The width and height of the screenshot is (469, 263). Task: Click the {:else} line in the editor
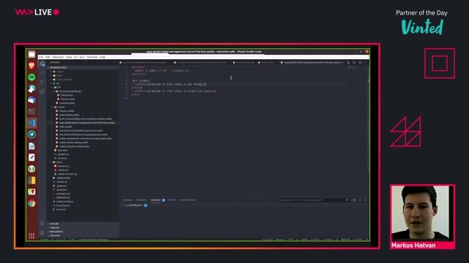137,88
